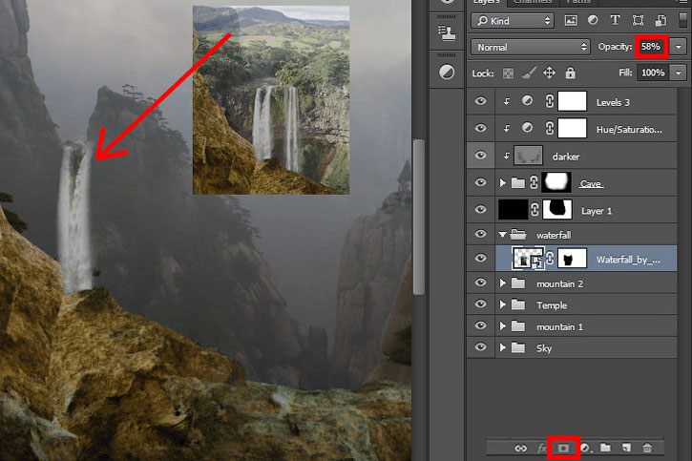The width and height of the screenshot is (692, 461).
Task: Click the Hue/Saturation adjustment icon
Action: click(x=527, y=128)
